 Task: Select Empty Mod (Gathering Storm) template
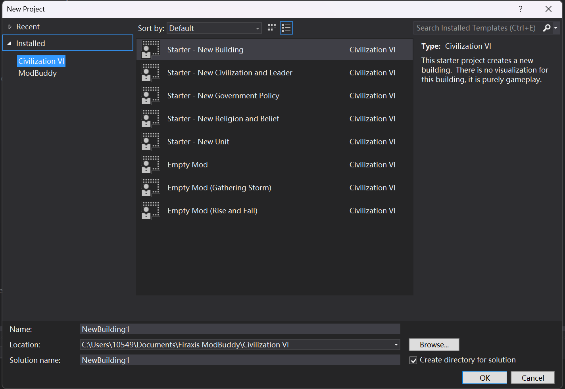[x=219, y=188]
